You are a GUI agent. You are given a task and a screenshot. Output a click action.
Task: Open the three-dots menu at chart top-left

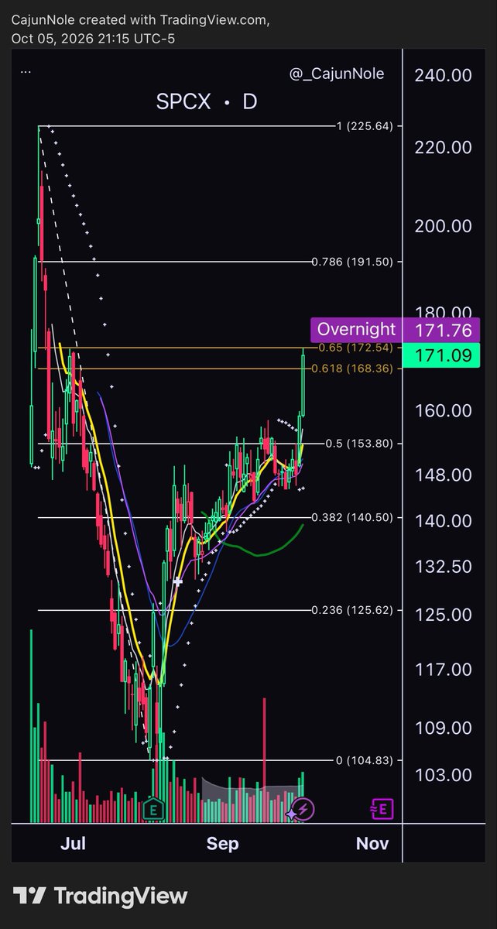click(x=26, y=70)
